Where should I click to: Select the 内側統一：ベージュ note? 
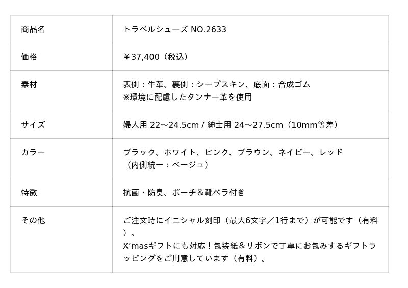(x=166, y=165)
